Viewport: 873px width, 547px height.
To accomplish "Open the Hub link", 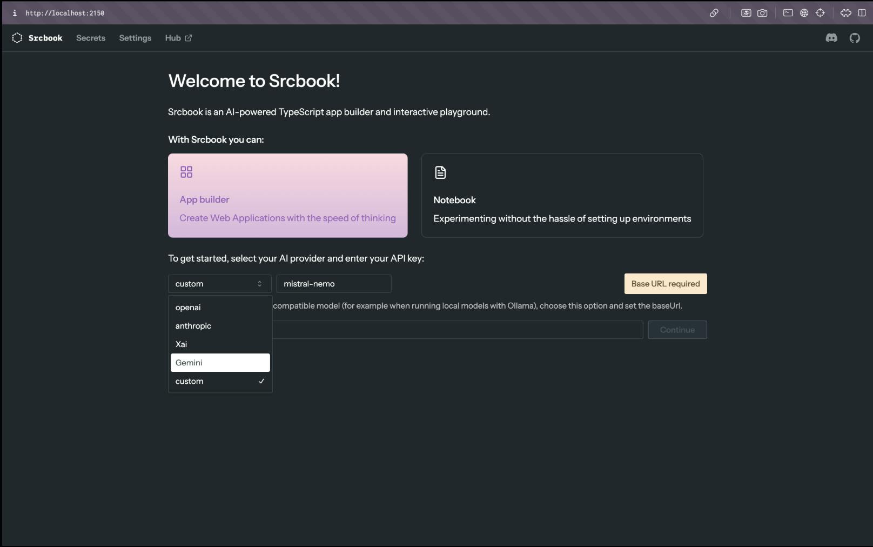I will 178,38.
